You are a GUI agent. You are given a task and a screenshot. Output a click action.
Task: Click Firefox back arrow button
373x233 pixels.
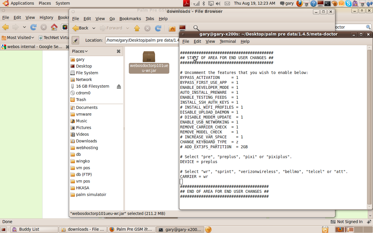(5, 27)
